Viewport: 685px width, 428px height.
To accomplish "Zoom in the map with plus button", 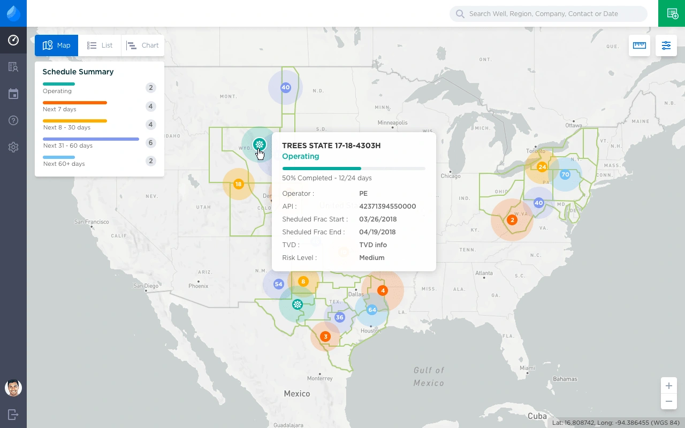I will coord(668,386).
